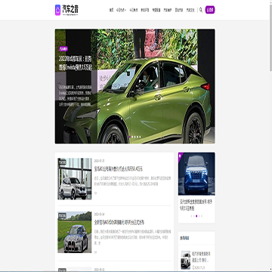Go to the 首页 nav item
This screenshot has width=272, height=272.
(111, 10)
